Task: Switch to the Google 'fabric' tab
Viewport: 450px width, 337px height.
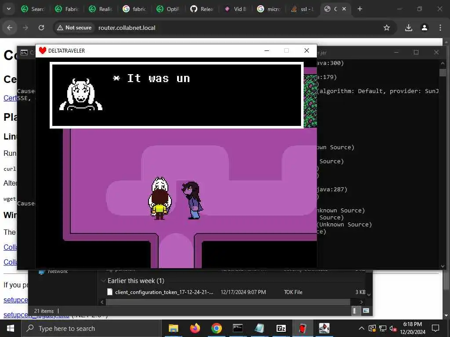Action: 134,9
